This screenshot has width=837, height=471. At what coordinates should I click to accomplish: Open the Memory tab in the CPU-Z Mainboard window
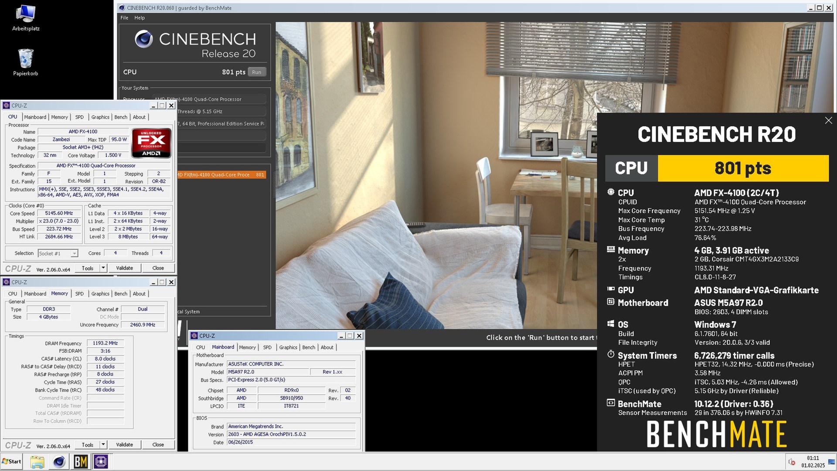click(x=247, y=348)
